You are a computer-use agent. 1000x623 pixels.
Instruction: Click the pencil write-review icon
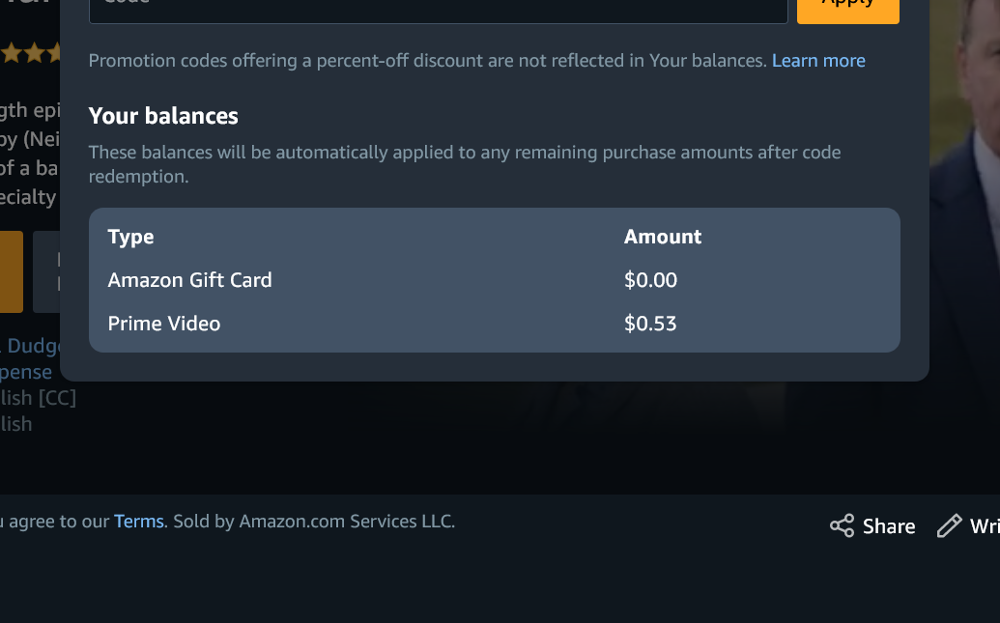[x=950, y=525]
